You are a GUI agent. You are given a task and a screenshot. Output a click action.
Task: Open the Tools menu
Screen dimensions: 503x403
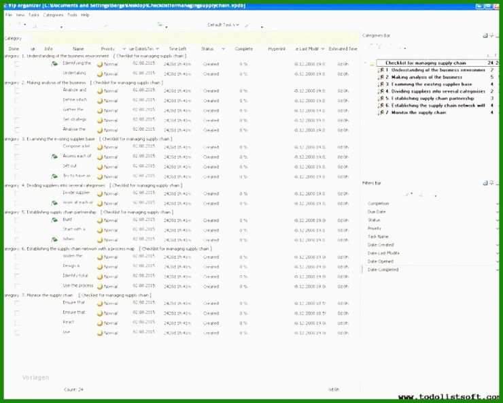[x=72, y=15]
